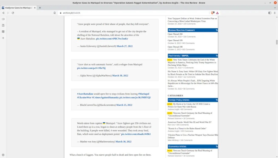Open the "Open Thread 200" link
Image resolution: width=278 pixels, height=158 pixels.
tap(175, 34)
